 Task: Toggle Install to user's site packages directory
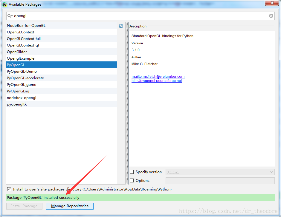point(9,189)
